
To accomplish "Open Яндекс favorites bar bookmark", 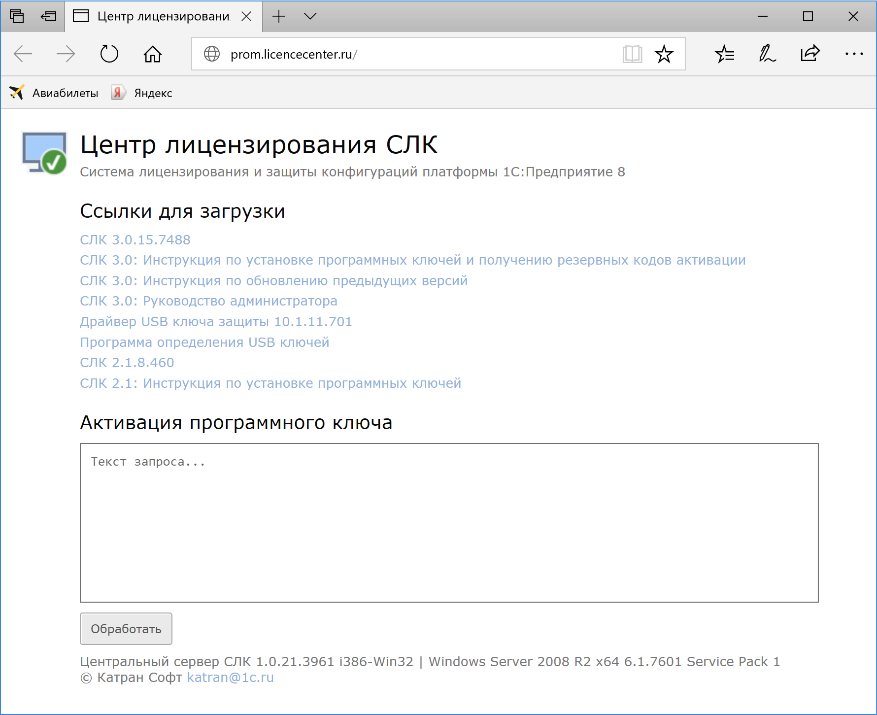I will [x=142, y=93].
